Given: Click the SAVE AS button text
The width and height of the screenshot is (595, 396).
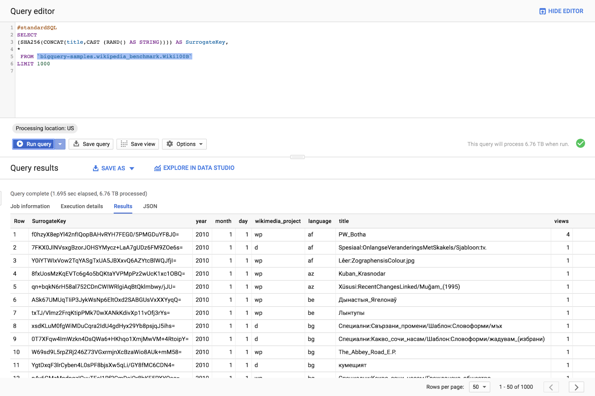Looking at the screenshot, I should click(x=113, y=168).
